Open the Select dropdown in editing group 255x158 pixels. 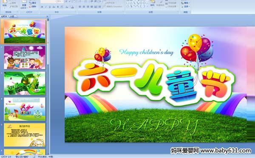click(185, 6)
